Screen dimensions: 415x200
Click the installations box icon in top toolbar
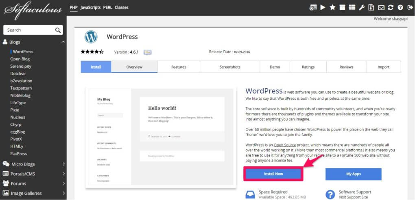click(343, 7)
